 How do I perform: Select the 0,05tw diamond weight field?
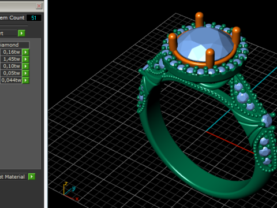click(x=11, y=73)
